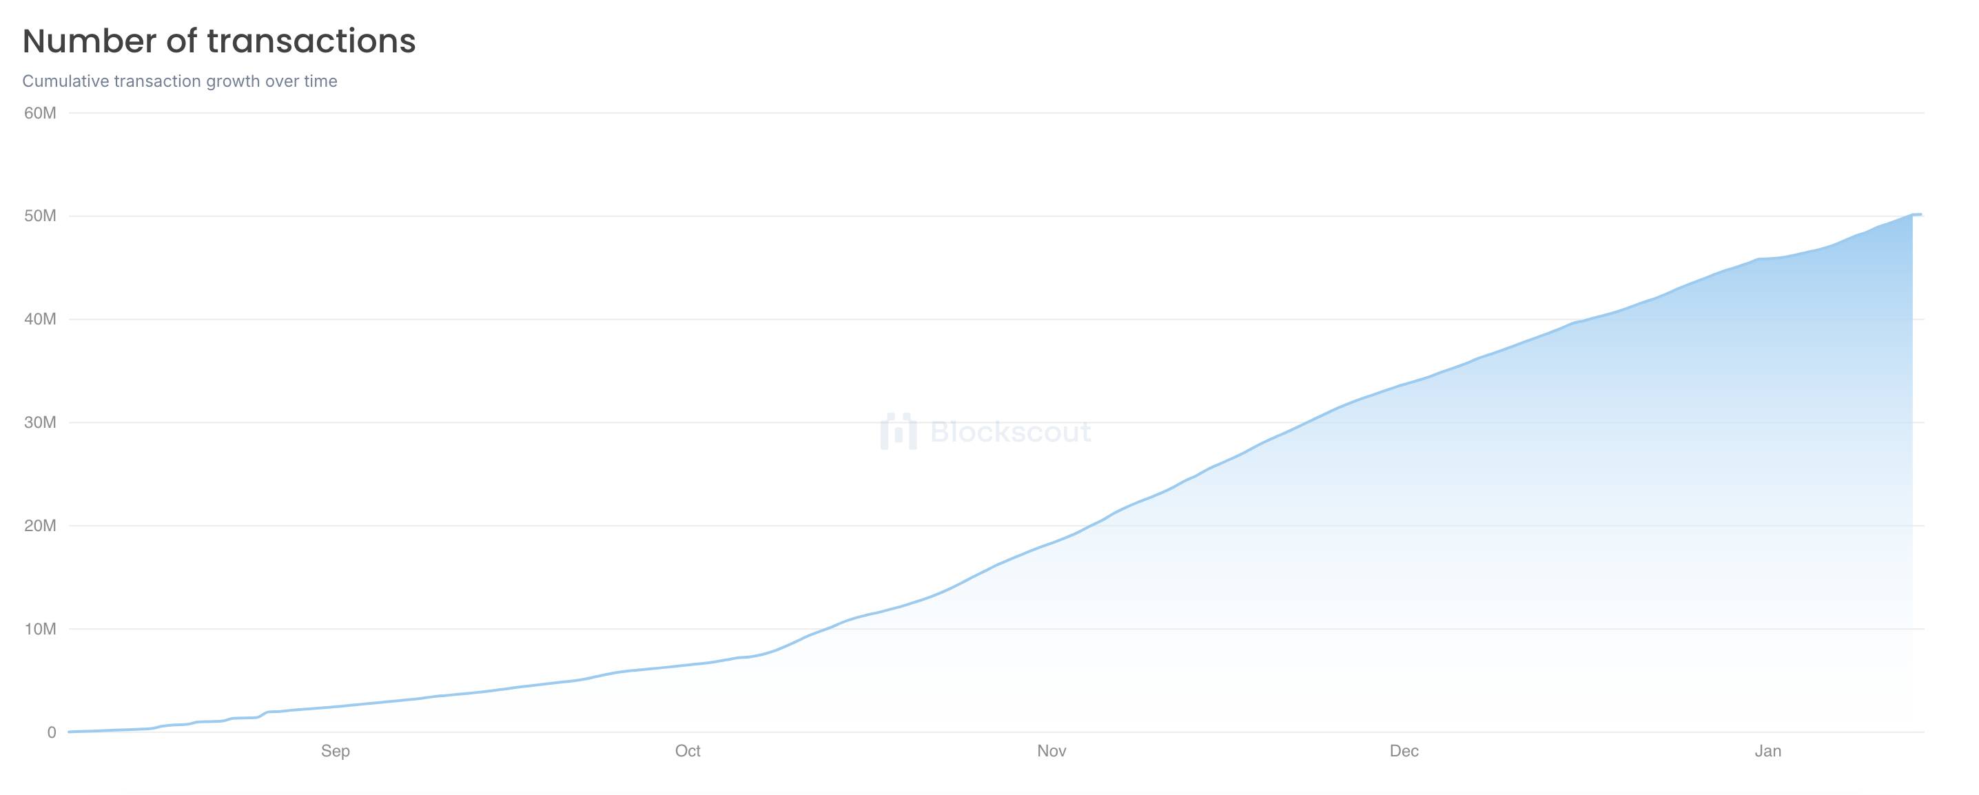
Task: Click the 60M y-axis label
Action: point(40,113)
